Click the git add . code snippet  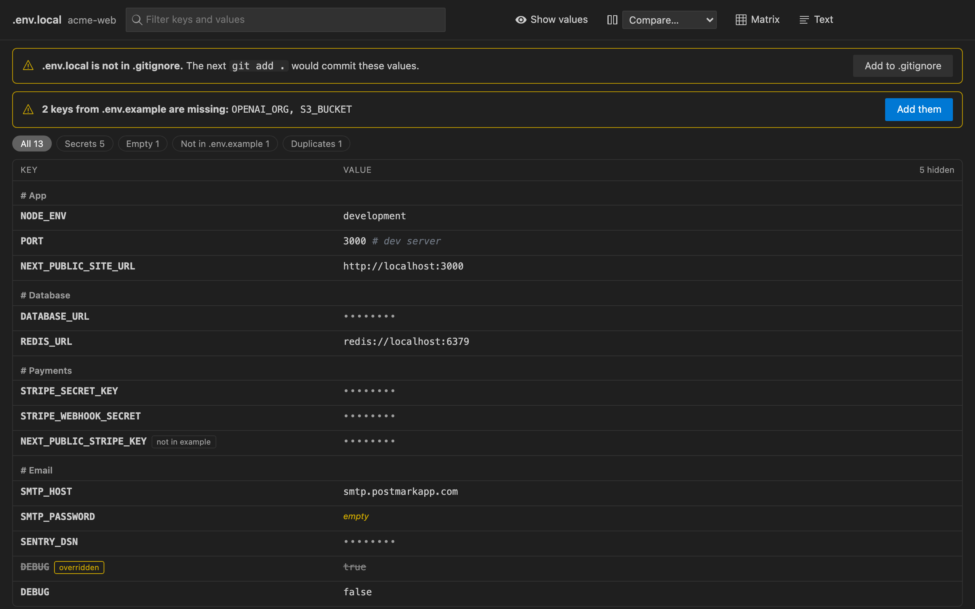pos(259,66)
